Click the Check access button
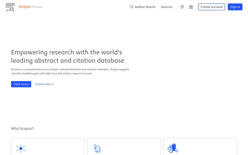The height and width of the screenshot is (155, 248). (x=21, y=84)
